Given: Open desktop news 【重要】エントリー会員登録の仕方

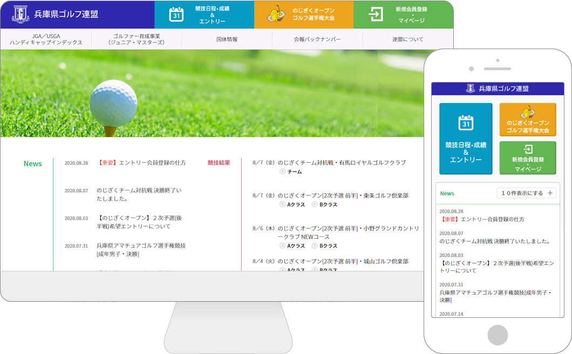Looking at the screenshot, I should [x=141, y=163].
